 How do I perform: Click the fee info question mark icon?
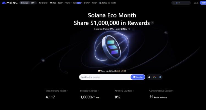(x=129, y=29)
